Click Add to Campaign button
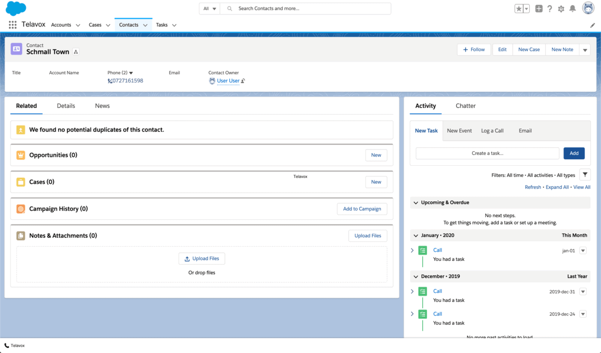Screen dimensions: 601x353 (x=362, y=209)
